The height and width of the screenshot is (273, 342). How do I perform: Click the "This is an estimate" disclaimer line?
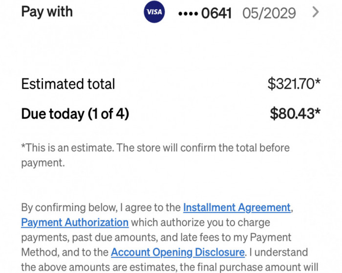tap(155, 148)
